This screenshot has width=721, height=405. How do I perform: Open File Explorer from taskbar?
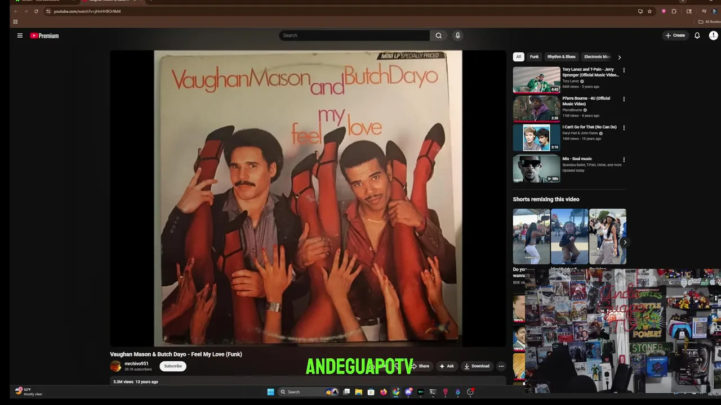point(359,392)
